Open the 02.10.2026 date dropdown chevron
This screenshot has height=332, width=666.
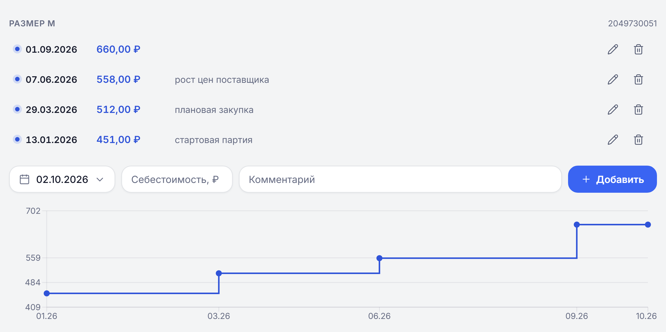click(100, 179)
